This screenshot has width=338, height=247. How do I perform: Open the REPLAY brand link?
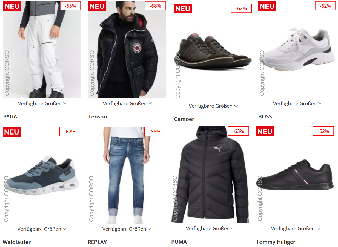click(97, 242)
